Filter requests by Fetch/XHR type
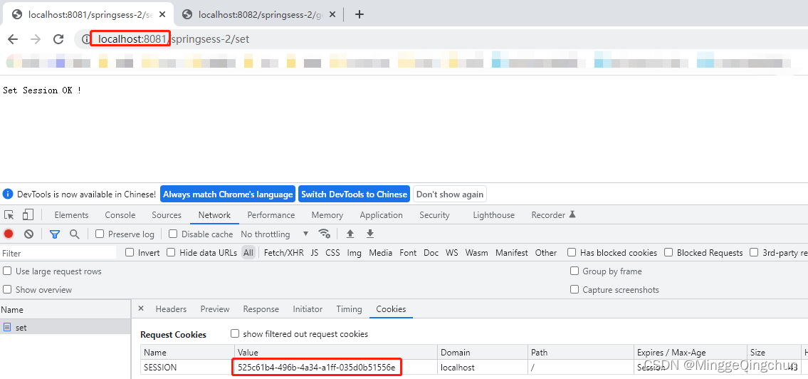Screen dimensions: 808x379 click(x=284, y=253)
